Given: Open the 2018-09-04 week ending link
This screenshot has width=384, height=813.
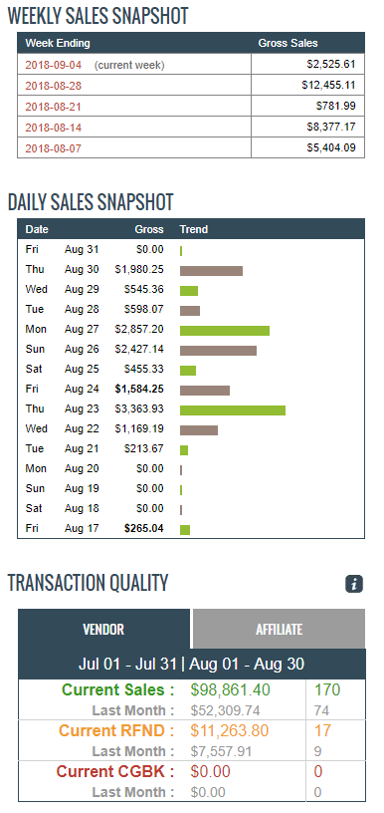Looking at the screenshot, I should pos(54,66).
